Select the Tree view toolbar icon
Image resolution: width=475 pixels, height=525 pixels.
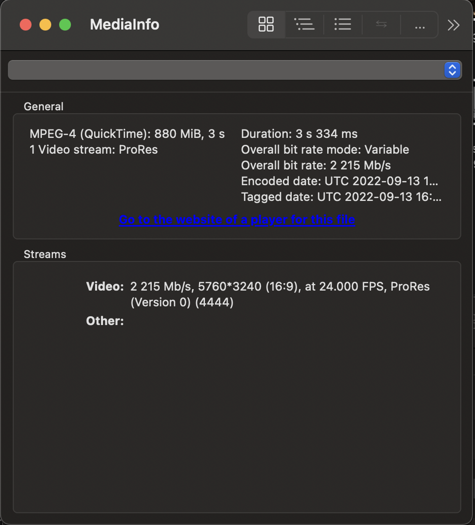click(304, 25)
